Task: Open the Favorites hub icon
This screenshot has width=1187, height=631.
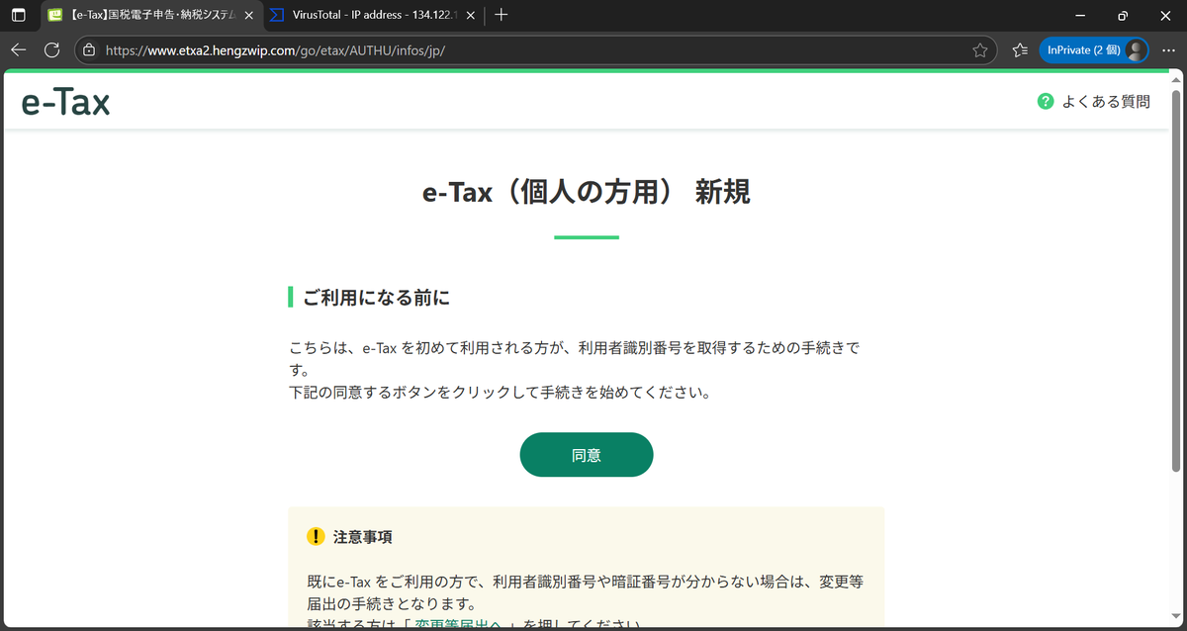Action: (1020, 50)
